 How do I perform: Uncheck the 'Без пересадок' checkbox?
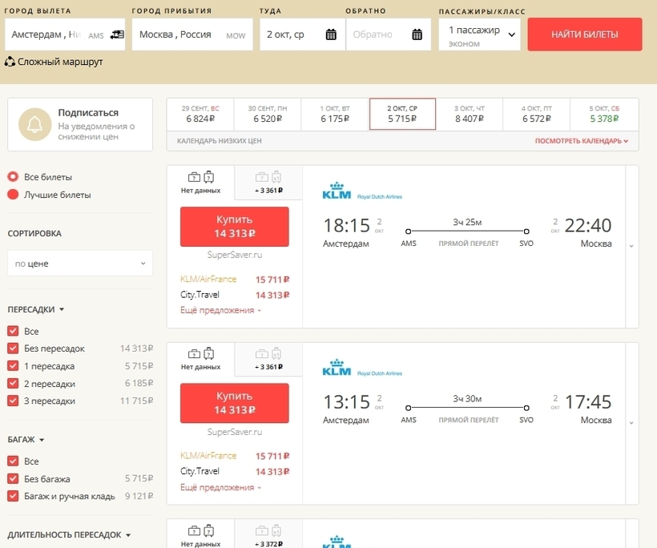coord(13,349)
